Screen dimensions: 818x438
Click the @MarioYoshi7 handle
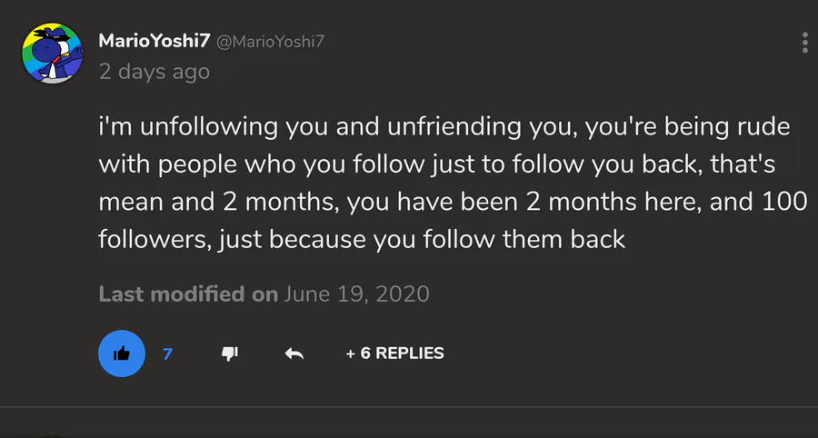(x=271, y=43)
